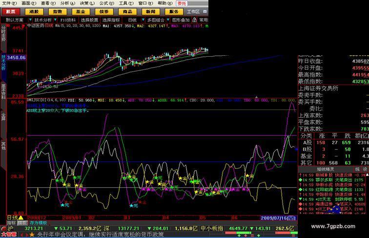The height and width of the screenshot is (238, 369).
Task: Open the 公式(U) menu
Action: click(106, 3)
